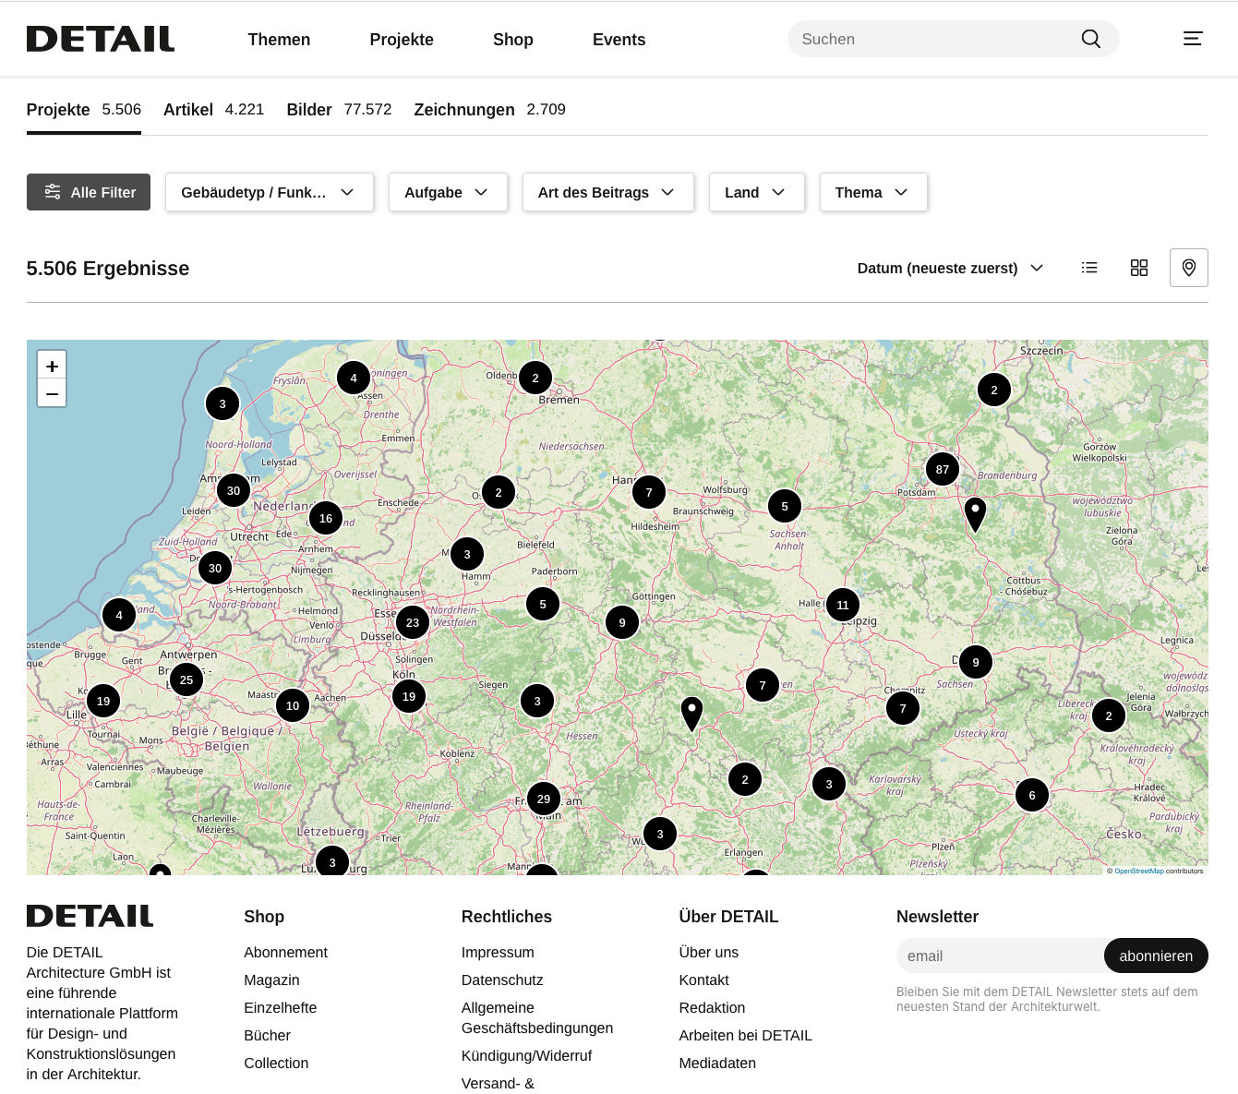Click the 10 cluster near Aachen
Image resolution: width=1238 pixels, height=1094 pixels.
pos(293,705)
